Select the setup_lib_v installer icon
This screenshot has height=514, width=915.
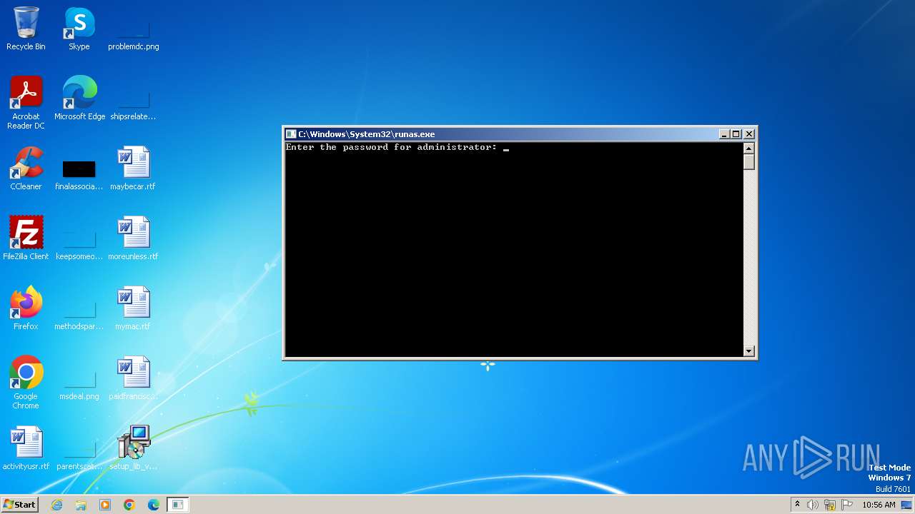tap(133, 448)
